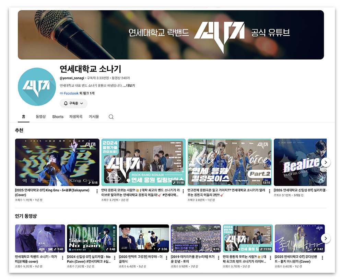Switch to the 동영상 tab
This screenshot has height=280, width=343.
41,117
